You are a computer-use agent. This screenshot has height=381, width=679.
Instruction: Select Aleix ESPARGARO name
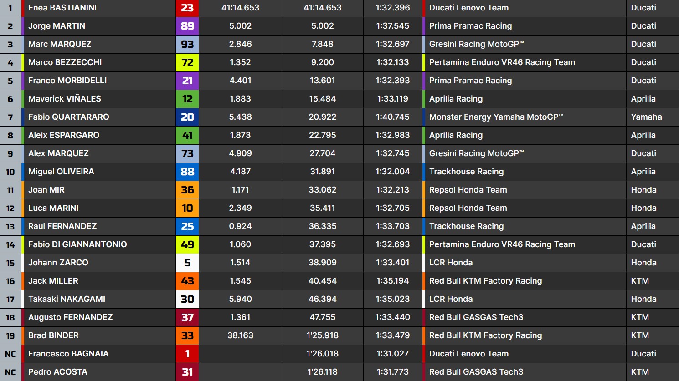[x=64, y=135]
